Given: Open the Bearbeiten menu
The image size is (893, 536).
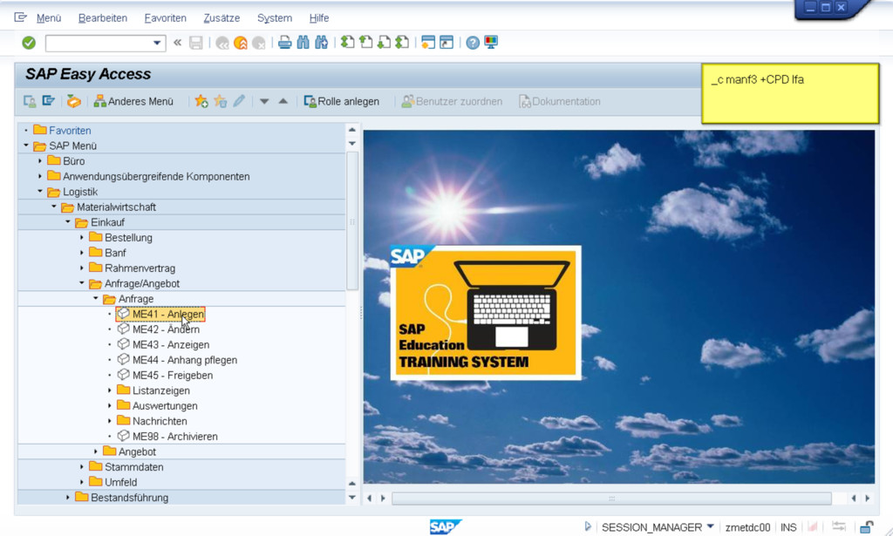Looking at the screenshot, I should click(103, 18).
